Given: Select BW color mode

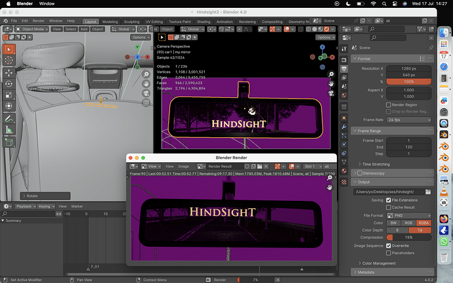Looking at the screenshot, I should pyautogui.click(x=393, y=223).
